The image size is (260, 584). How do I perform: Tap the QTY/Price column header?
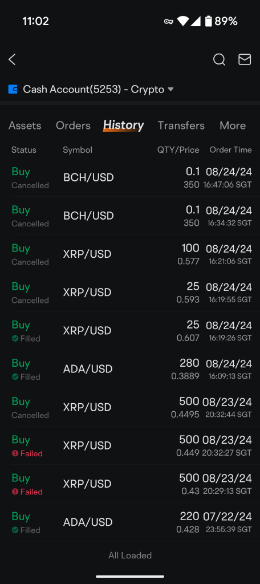click(x=178, y=150)
